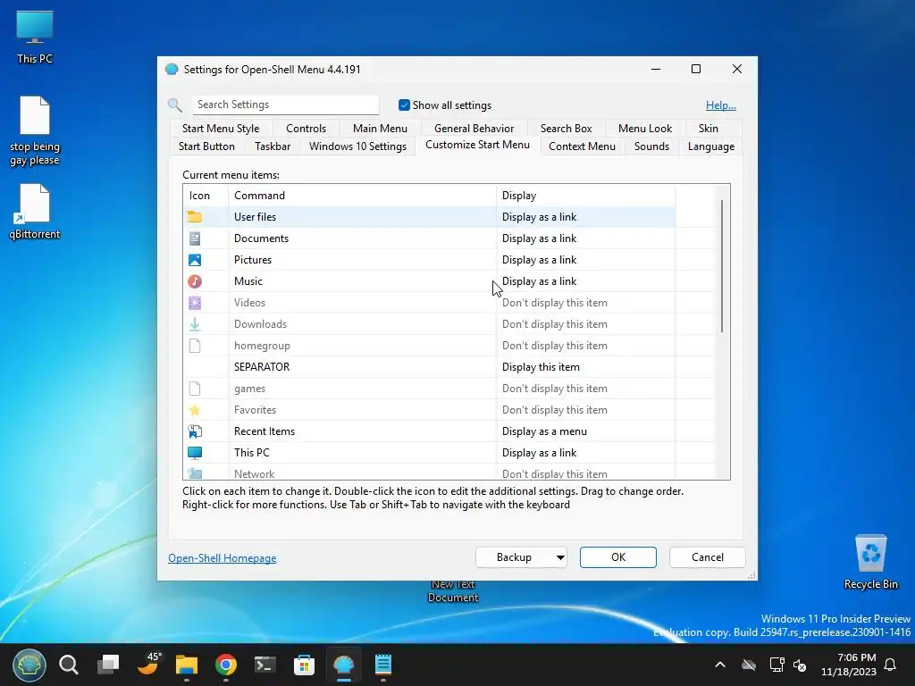Open Task View on taskbar
This screenshot has height=686, width=915.
pyautogui.click(x=108, y=665)
